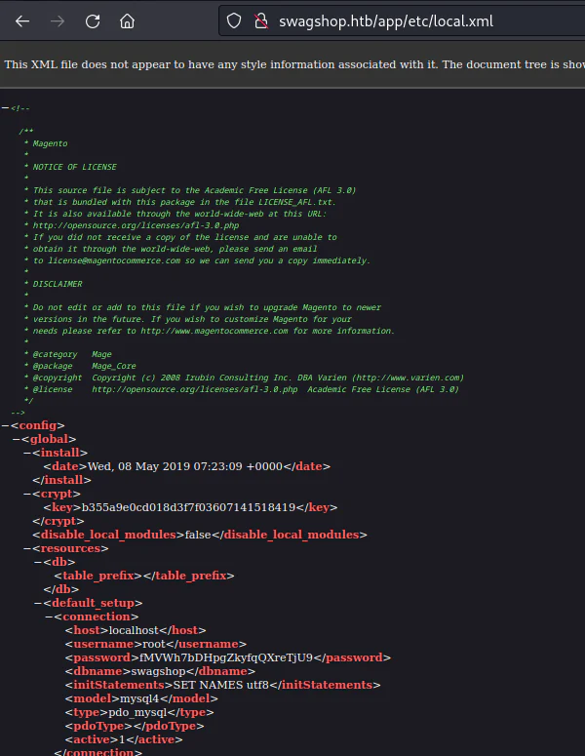This screenshot has width=585, height=756.
Task: Click the XML no style information notice
Action: click(294, 64)
